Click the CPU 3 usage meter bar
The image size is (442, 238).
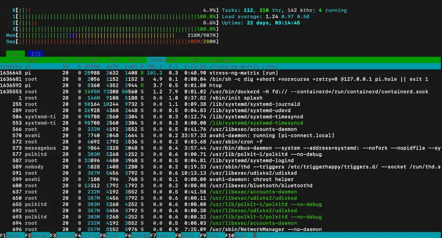[x=115, y=29]
